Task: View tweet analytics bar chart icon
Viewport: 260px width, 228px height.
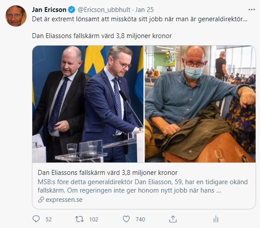Action: pyautogui.click(x=216, y=219)
